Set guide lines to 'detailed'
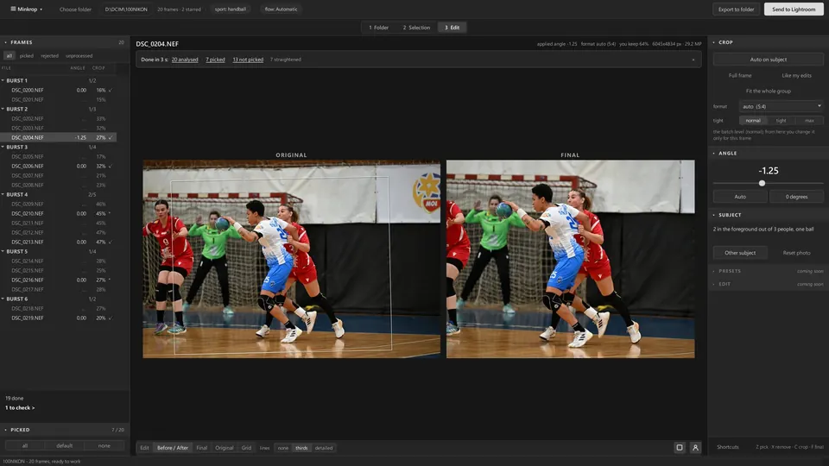Viewport: 829px width, 466px height. point(324,448)
